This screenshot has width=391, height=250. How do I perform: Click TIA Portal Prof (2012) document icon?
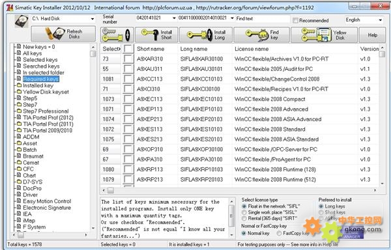pyautogui.click(x=19, y=118)
